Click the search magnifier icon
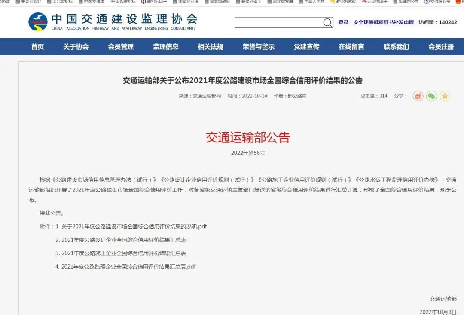This screenshot has width=464, height=315. coord(327,22)
